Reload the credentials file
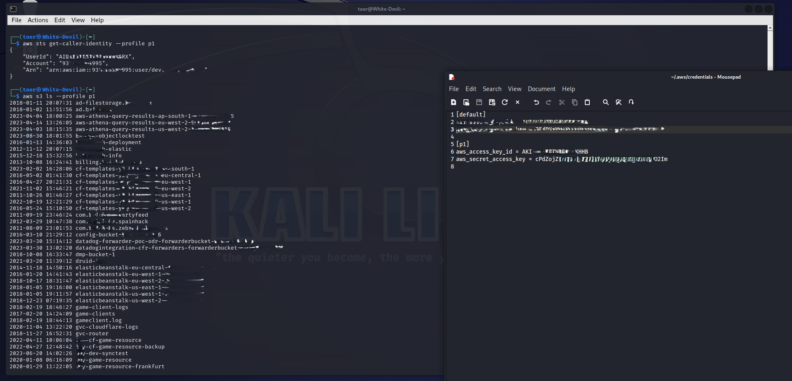 click(x=504, y=102)
